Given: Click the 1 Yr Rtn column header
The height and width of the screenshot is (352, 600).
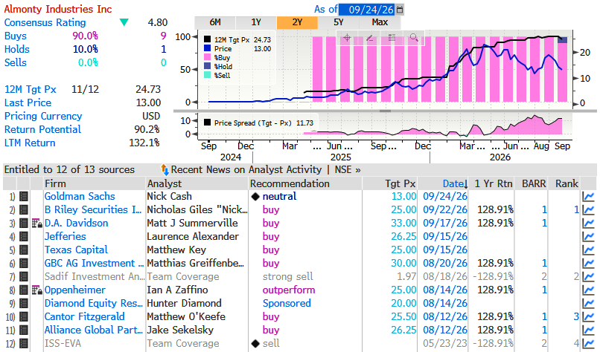Looking at the screenshot, I should 493,183.
